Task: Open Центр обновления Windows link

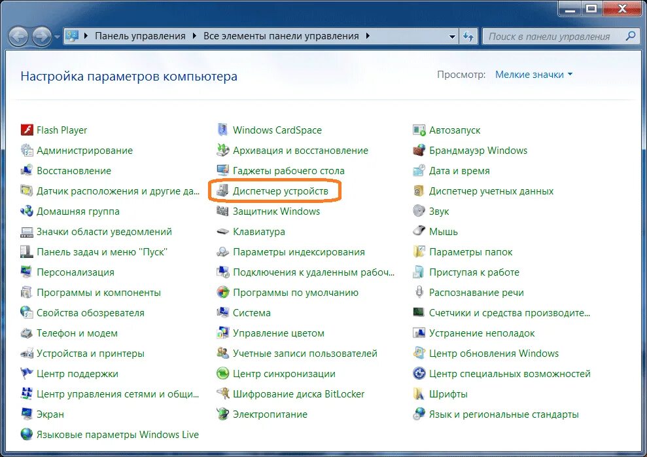Action: coord(494,354)
